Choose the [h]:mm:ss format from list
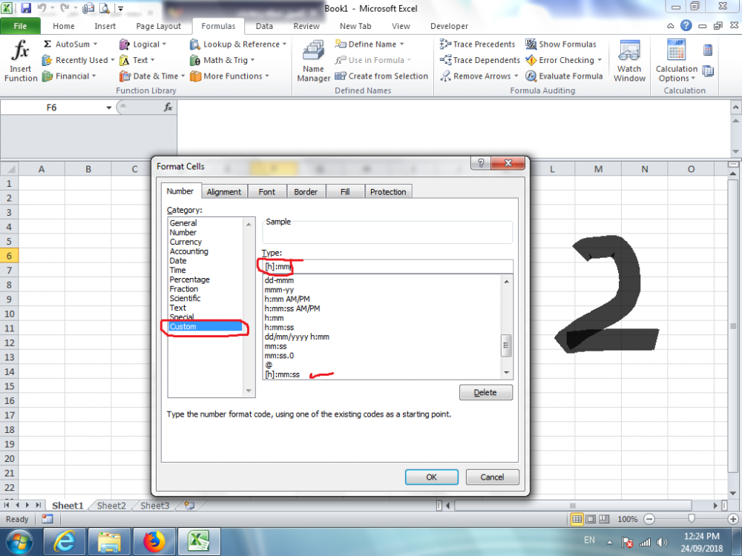Screen dimensions: 742x556 pos(282,374)
